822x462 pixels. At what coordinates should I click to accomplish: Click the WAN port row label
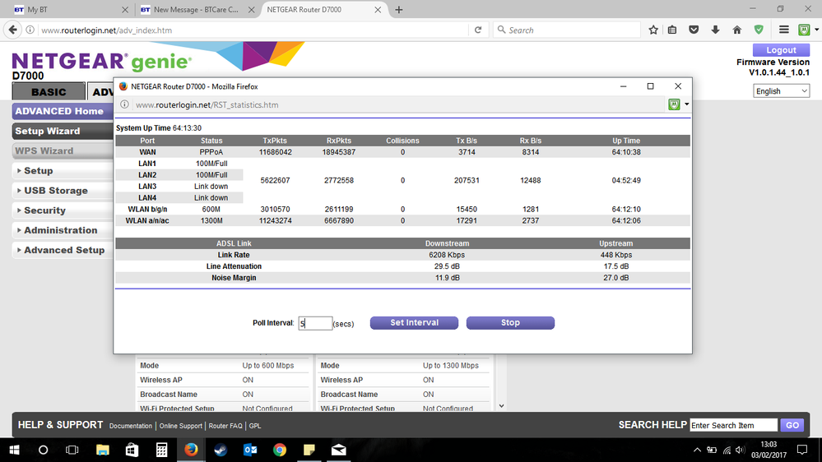(147, 152)
